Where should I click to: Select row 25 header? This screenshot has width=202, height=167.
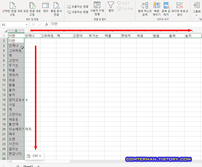[x=4, y=154]
